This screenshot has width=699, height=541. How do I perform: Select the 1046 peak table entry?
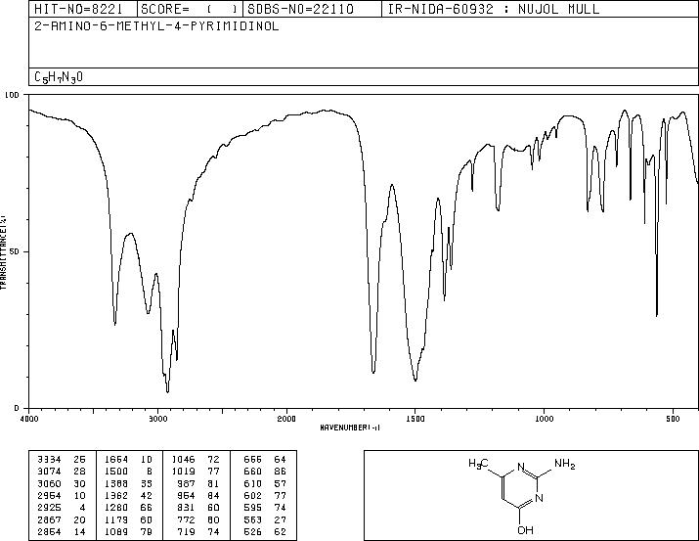click(x=183, y=459)
